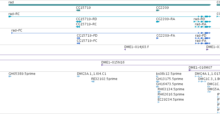Click the CG2209-PA protein glyph
The width and height of the screenshot is (220, 114).
(157, 38)
